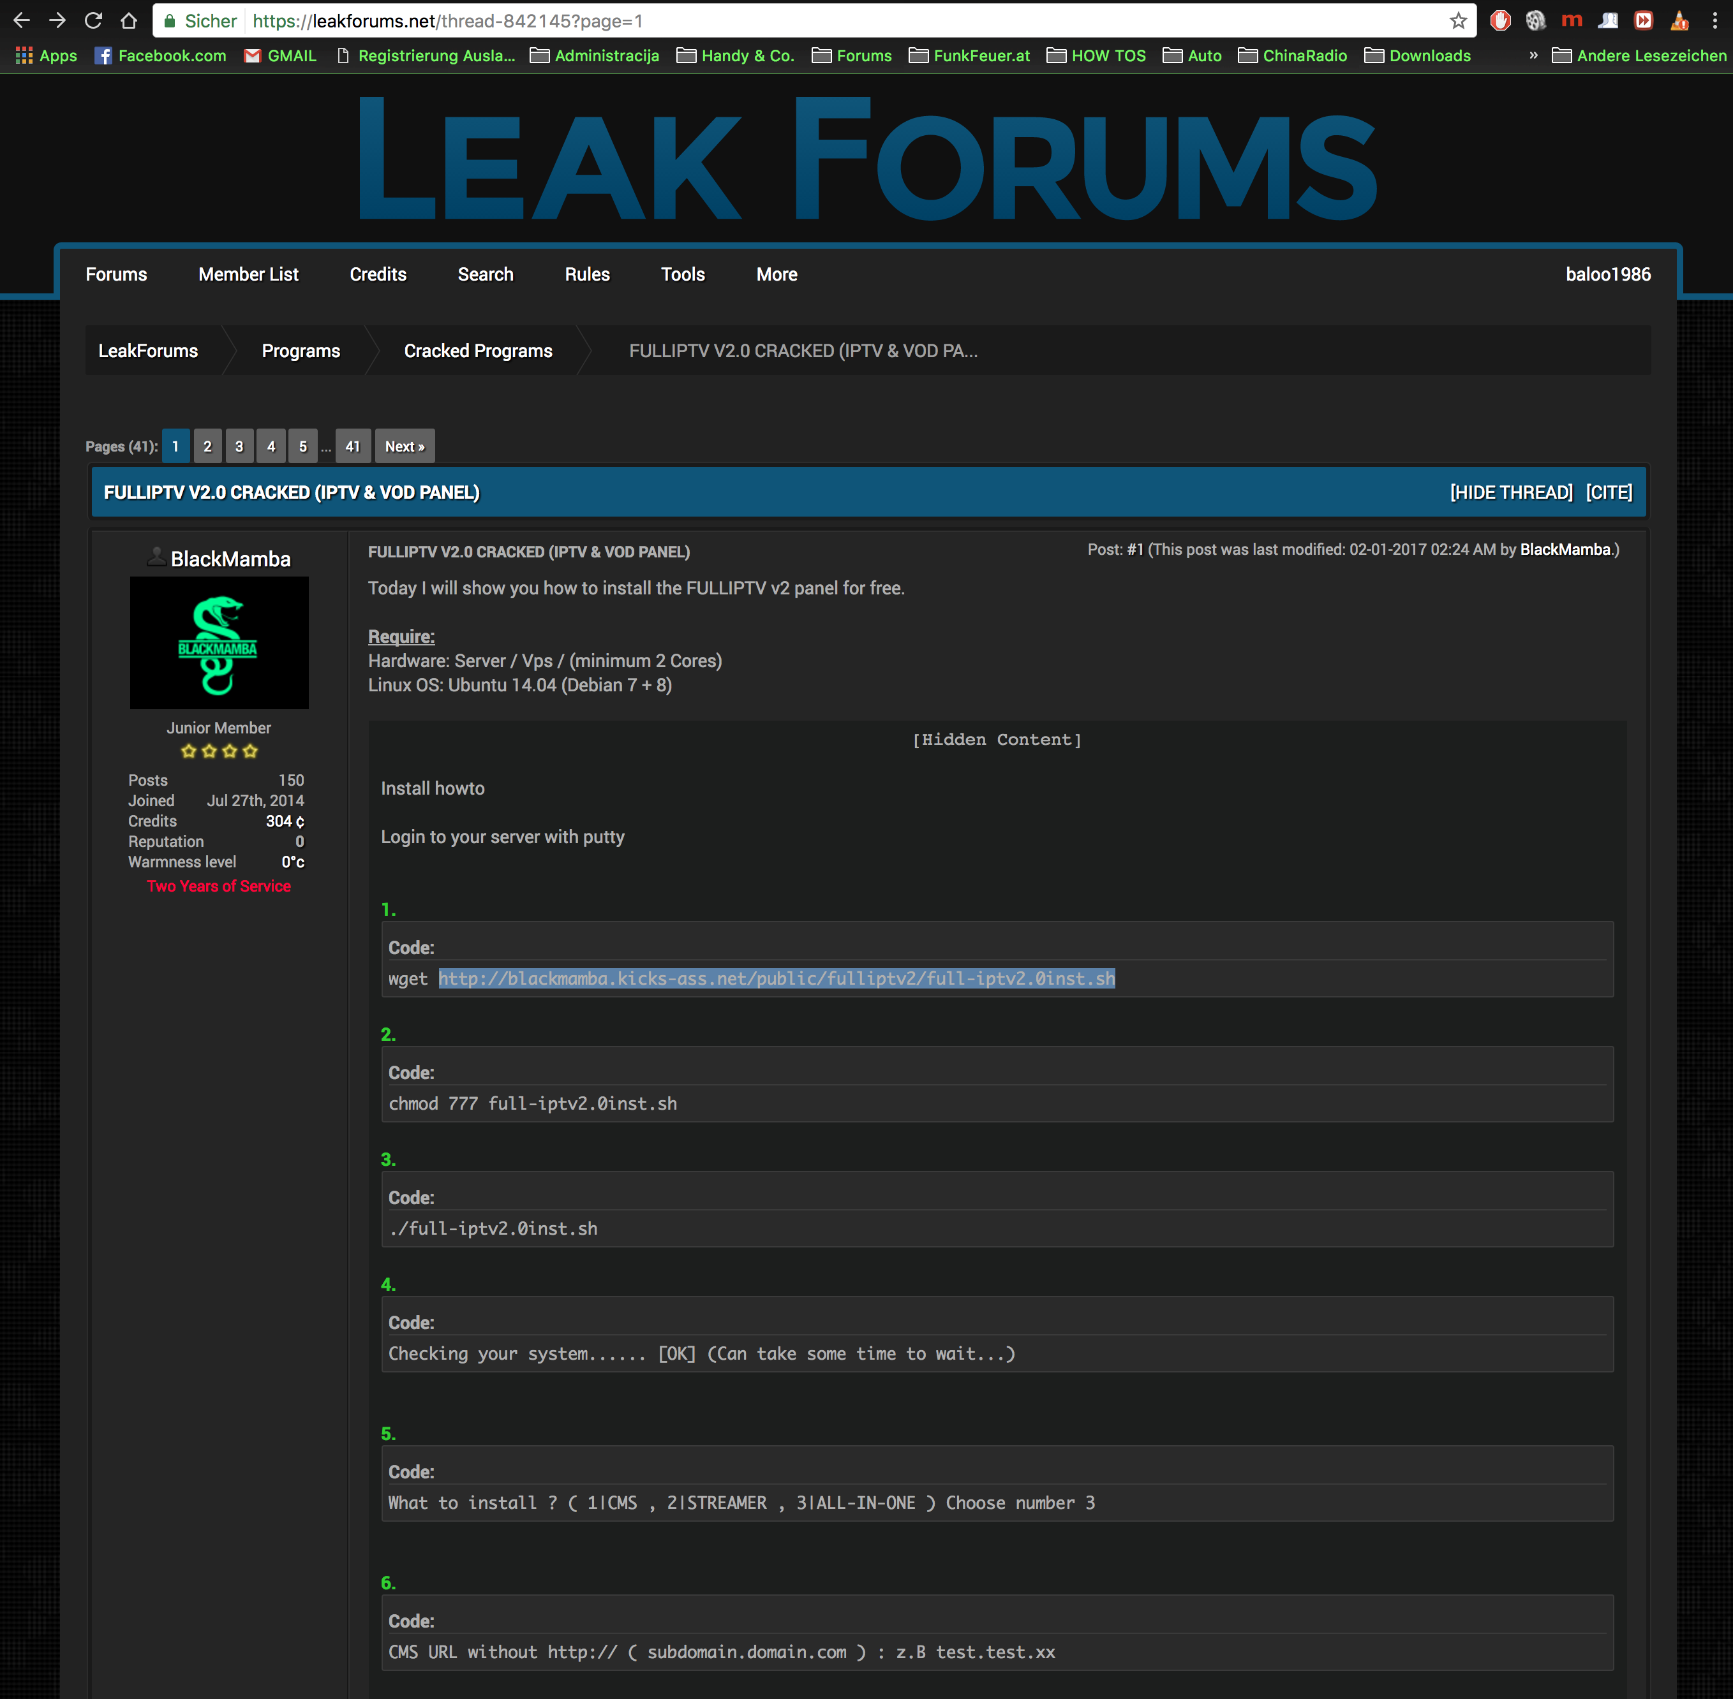Expand the hidden bookmarks overflow chevron
The width and height of the screenshot is (1733, 1699).
coord(1533,55)
